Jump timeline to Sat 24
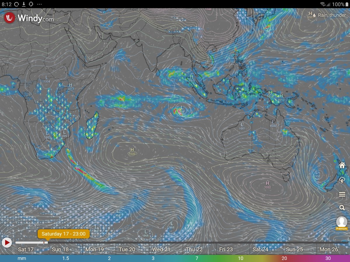350x262 pixels. click(260, 249)
